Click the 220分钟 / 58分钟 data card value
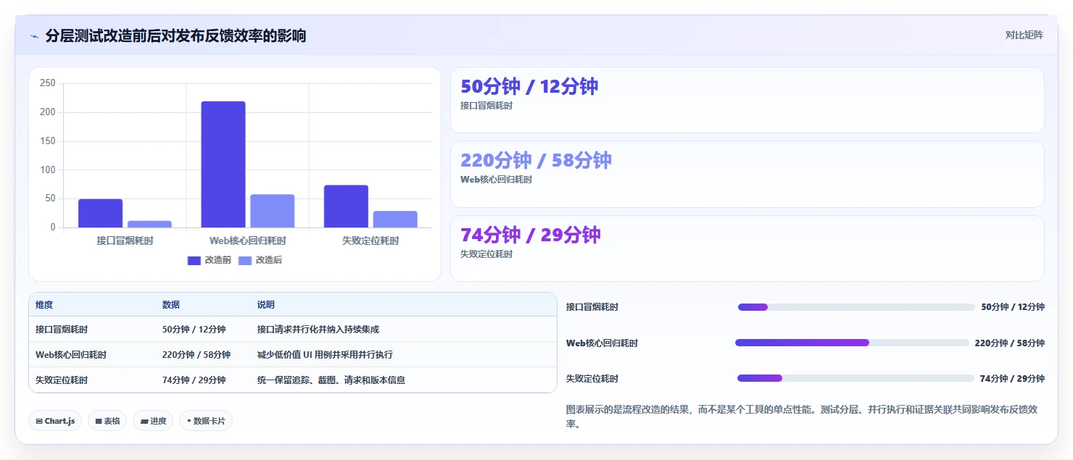Viewport: 1073px width, 460px height. tap(536, 161)
